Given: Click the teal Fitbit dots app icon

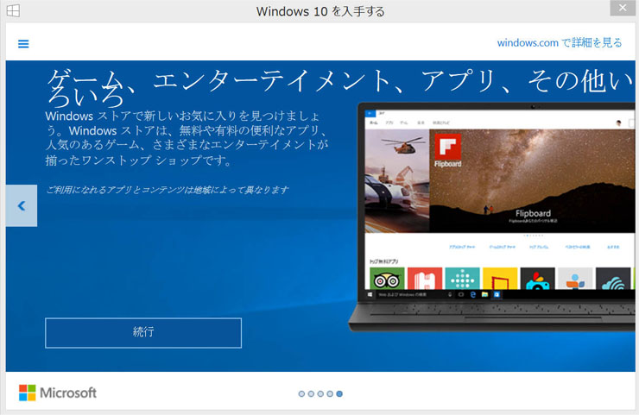Looking at the screenshot, I should pyautogui.click(x=462, y=278).
